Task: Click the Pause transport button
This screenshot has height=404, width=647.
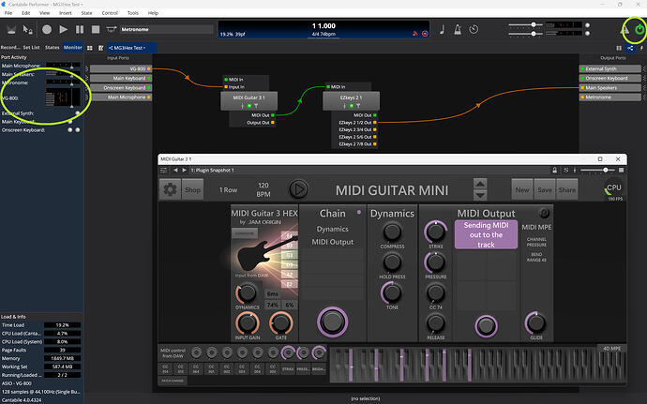Action: [x=80, y=30]
